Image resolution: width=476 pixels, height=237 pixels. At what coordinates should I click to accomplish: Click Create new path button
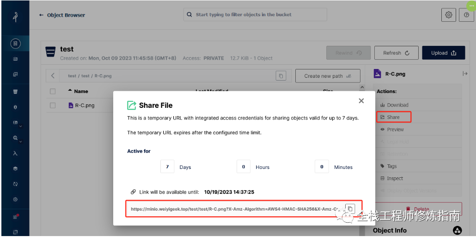(x=328, y=76)
